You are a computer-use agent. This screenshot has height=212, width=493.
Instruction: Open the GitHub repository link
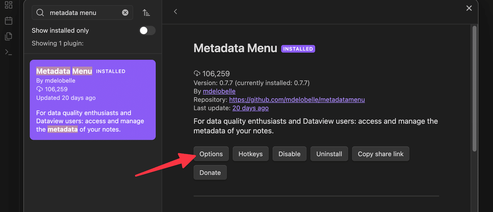297,99
